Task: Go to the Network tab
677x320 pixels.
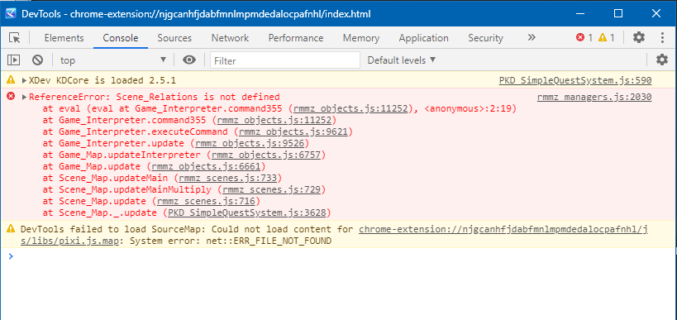Action: point(230,38)
